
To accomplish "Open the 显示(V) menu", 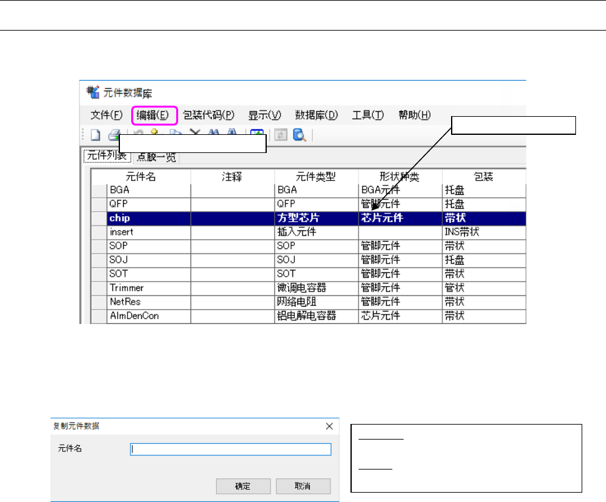I will point(264,115).
